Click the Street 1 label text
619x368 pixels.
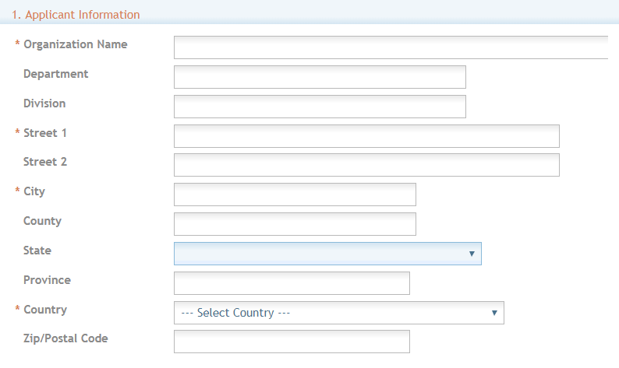click(45, 133)
